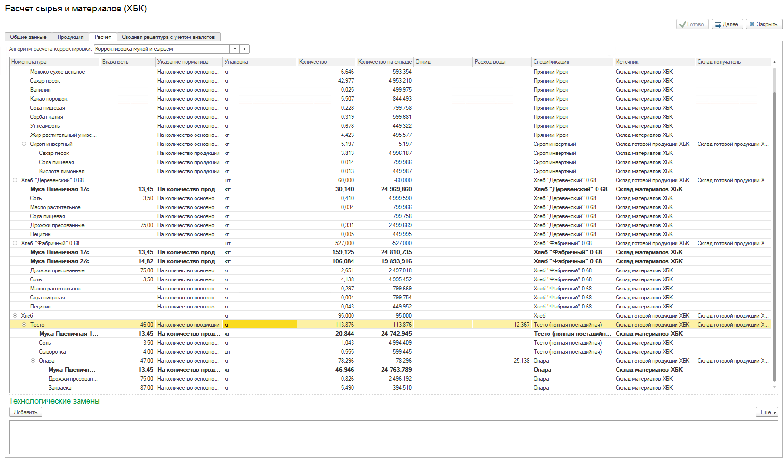Click the Корректировка мукой и сырьем field
The height and width of the screenshot is (462, 784).
(162, 49)
